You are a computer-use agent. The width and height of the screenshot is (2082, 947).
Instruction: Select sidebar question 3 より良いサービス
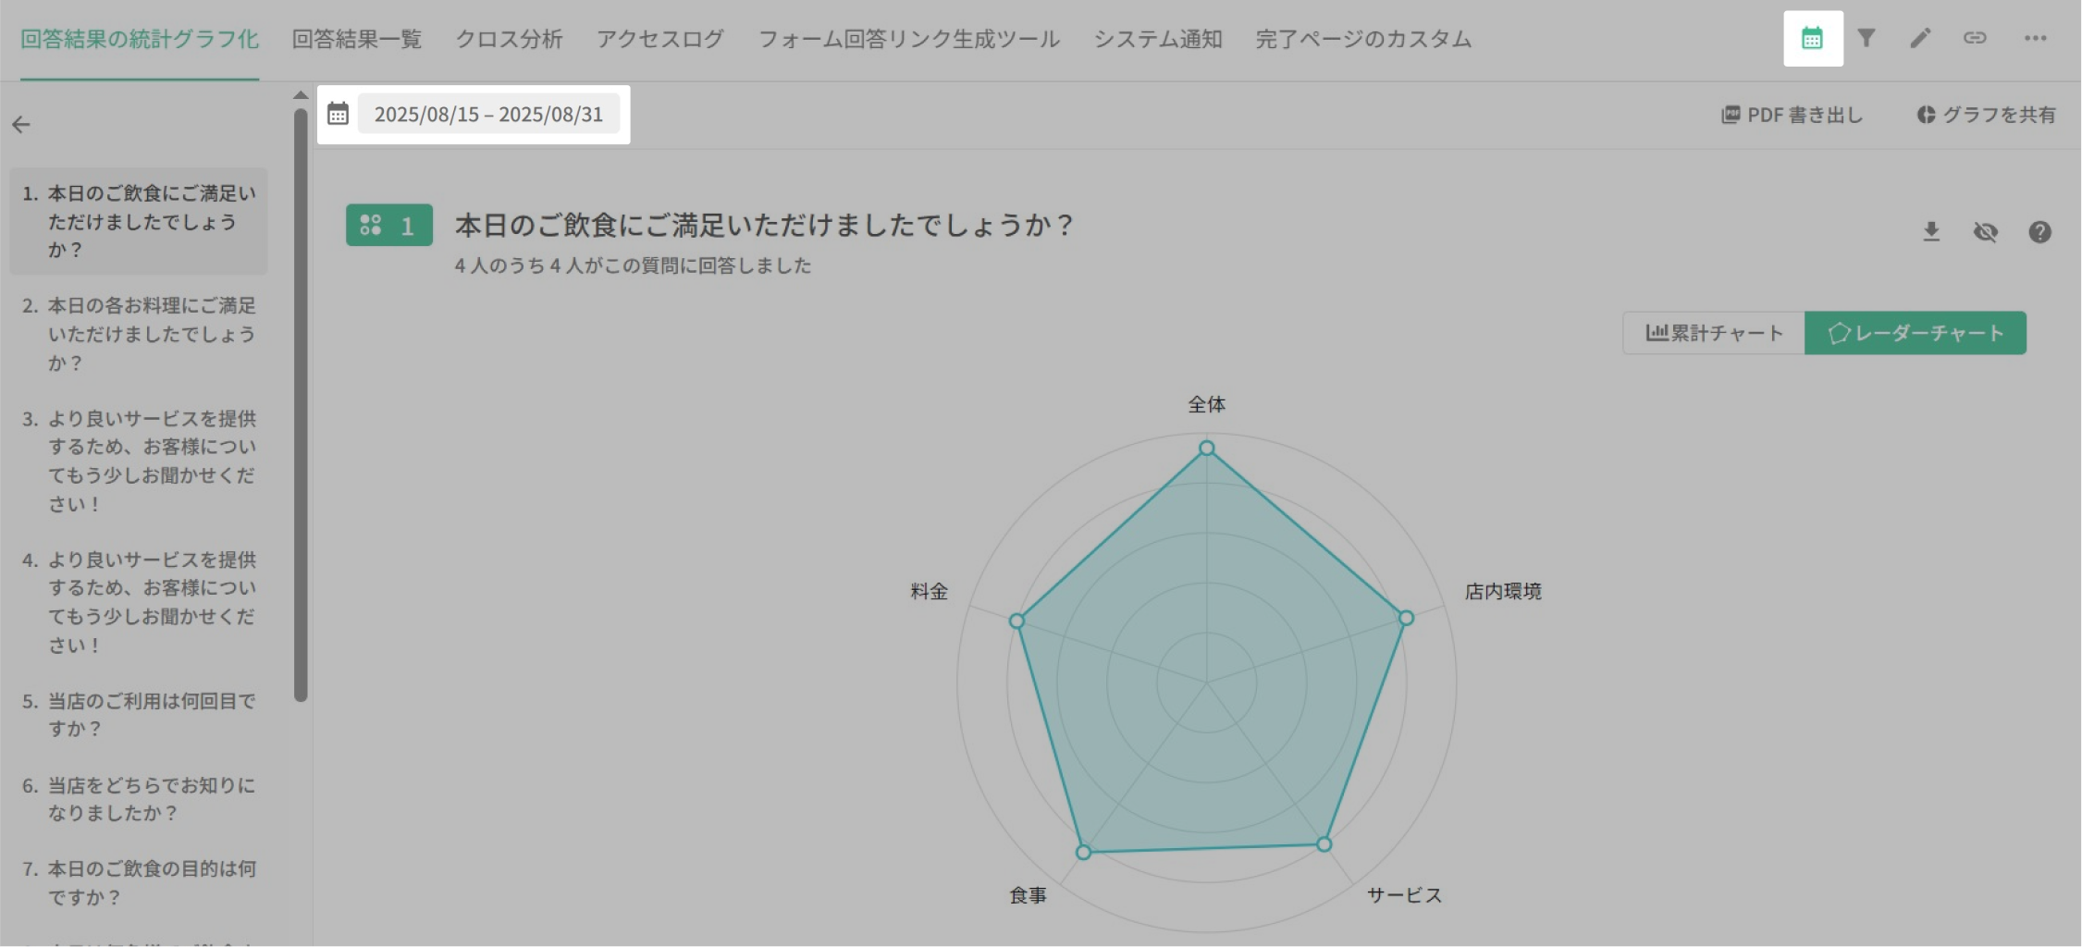139,461
